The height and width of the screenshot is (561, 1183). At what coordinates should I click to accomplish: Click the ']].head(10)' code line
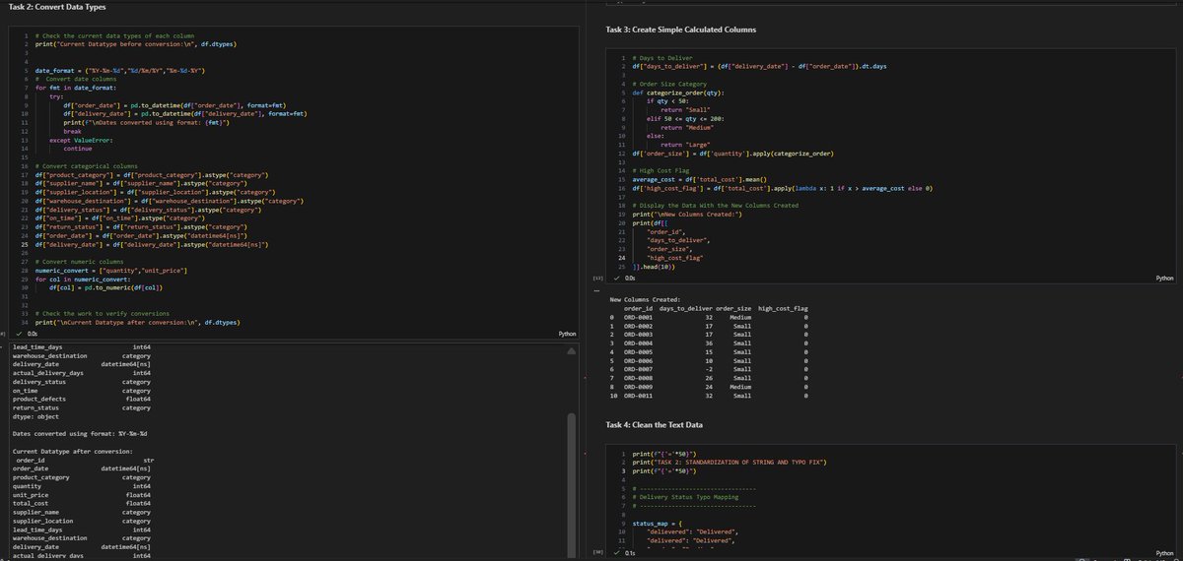656,267
